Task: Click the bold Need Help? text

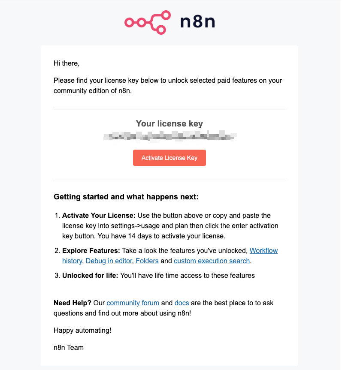Action: tap(73, 303)
